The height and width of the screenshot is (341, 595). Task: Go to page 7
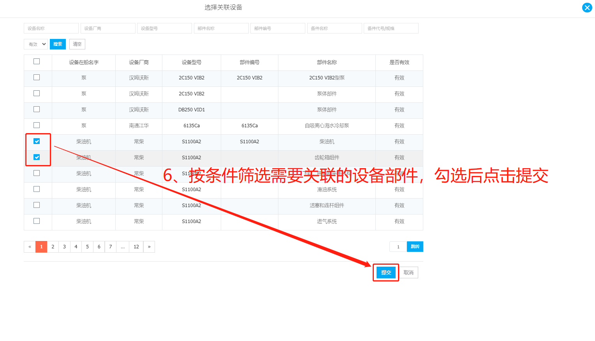click(x=111, y=247)
